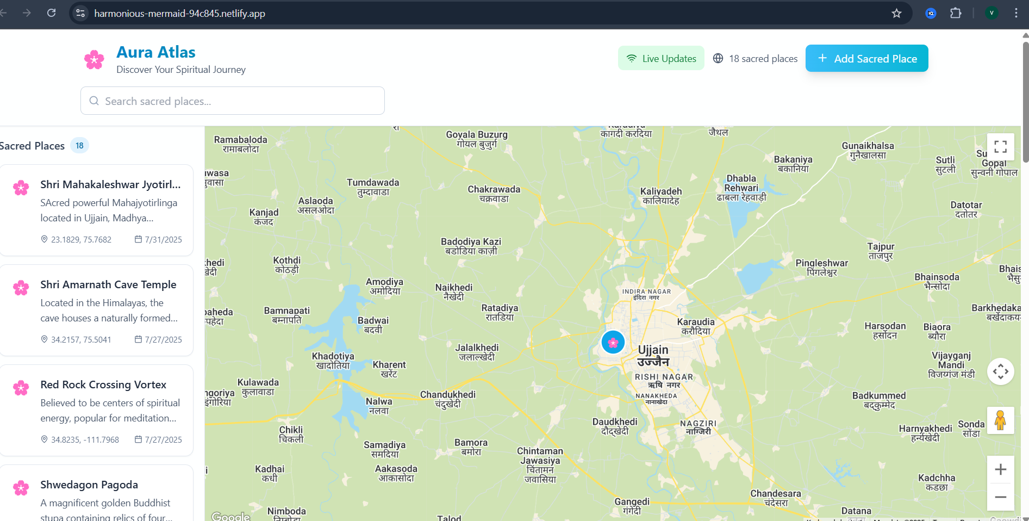Image resolution: width=1029 pixels, height=521 pixels.
Task: Click the location pin icon beside 34.8235, -111.7968
Action: [x=45, y=439]
